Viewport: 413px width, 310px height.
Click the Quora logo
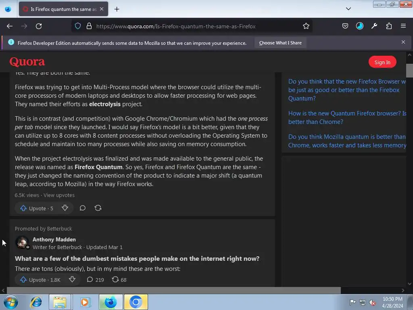coord(27,62)
